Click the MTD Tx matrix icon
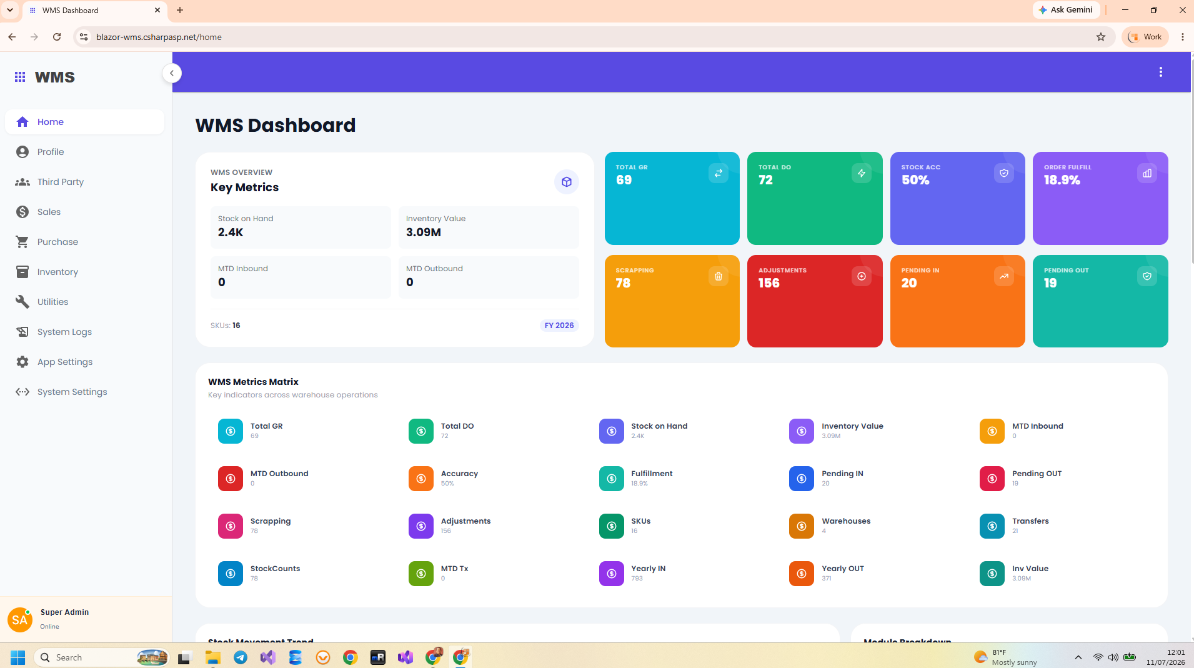Viewport: 1194px width, 668px height. (421, 574)
